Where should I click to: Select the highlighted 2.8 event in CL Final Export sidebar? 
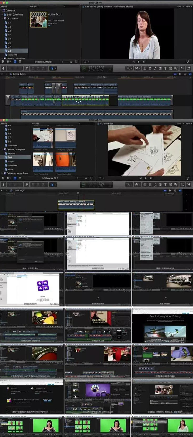point(14,51)
